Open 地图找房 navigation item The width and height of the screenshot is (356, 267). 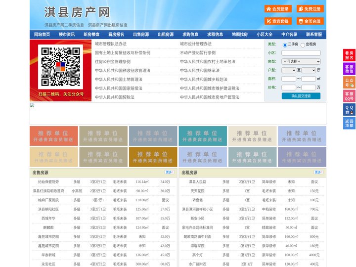(x=240, y=35)
